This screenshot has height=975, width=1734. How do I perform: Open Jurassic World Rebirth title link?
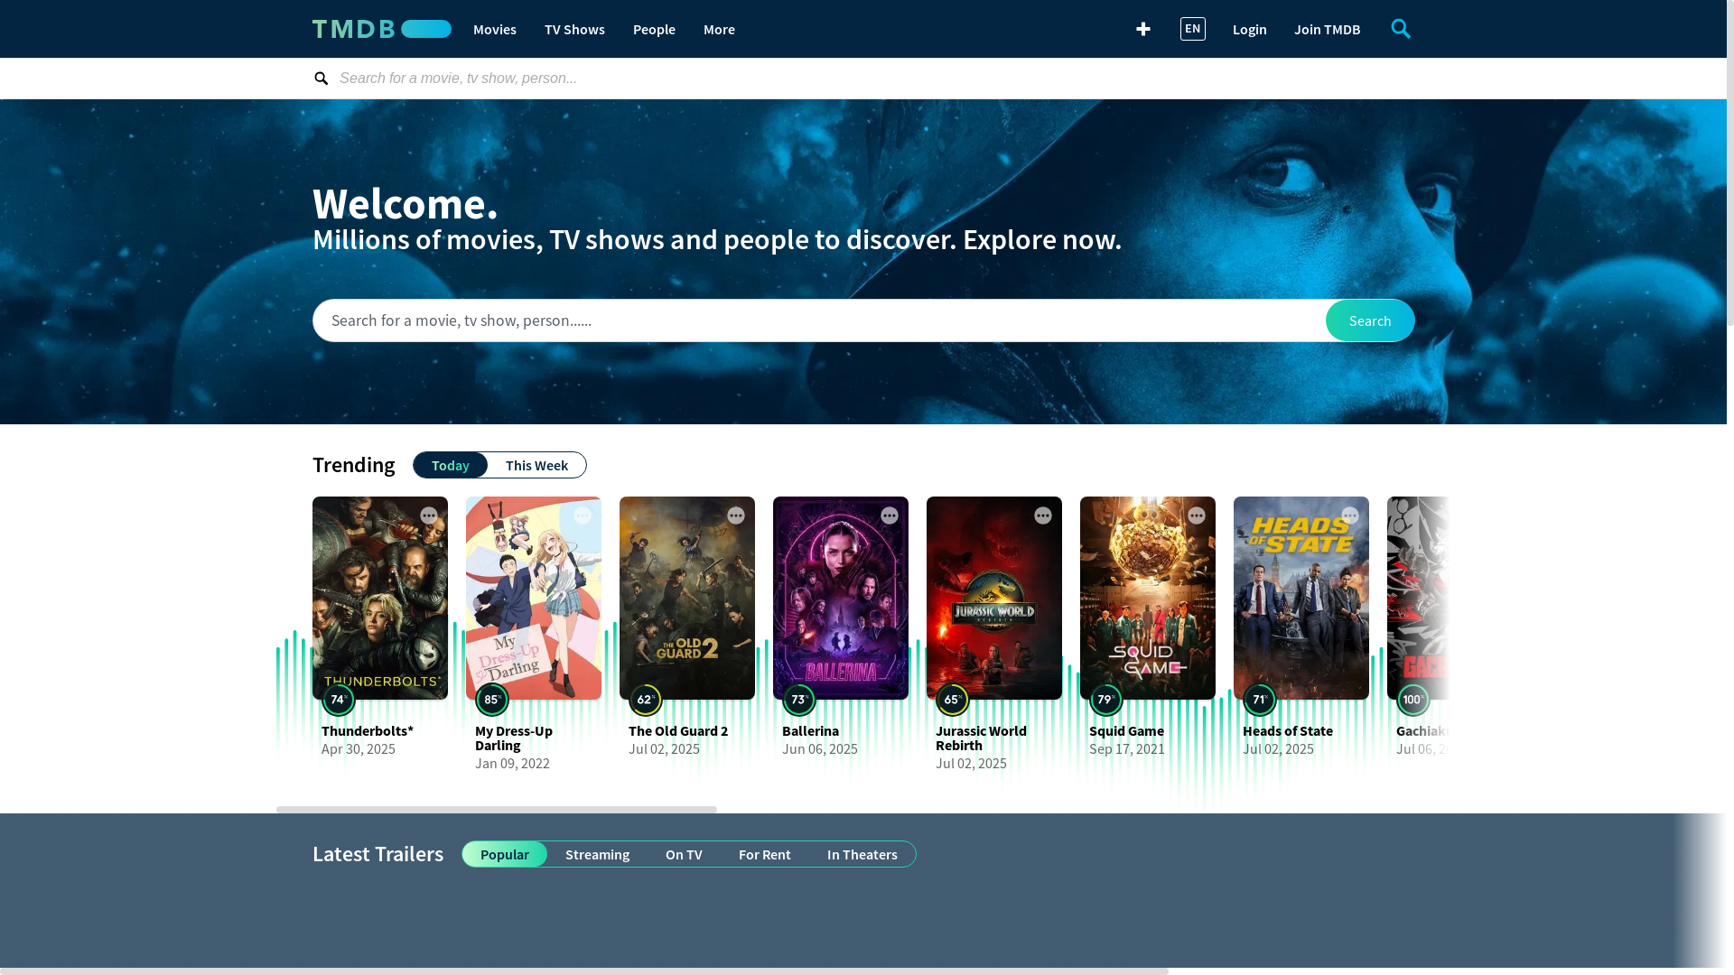981,738
